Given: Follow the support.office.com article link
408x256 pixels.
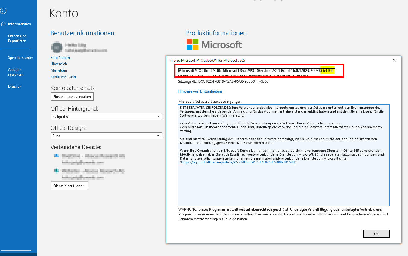Looking at the screenshot, I should pyautogui.click(x=238, y=162).
